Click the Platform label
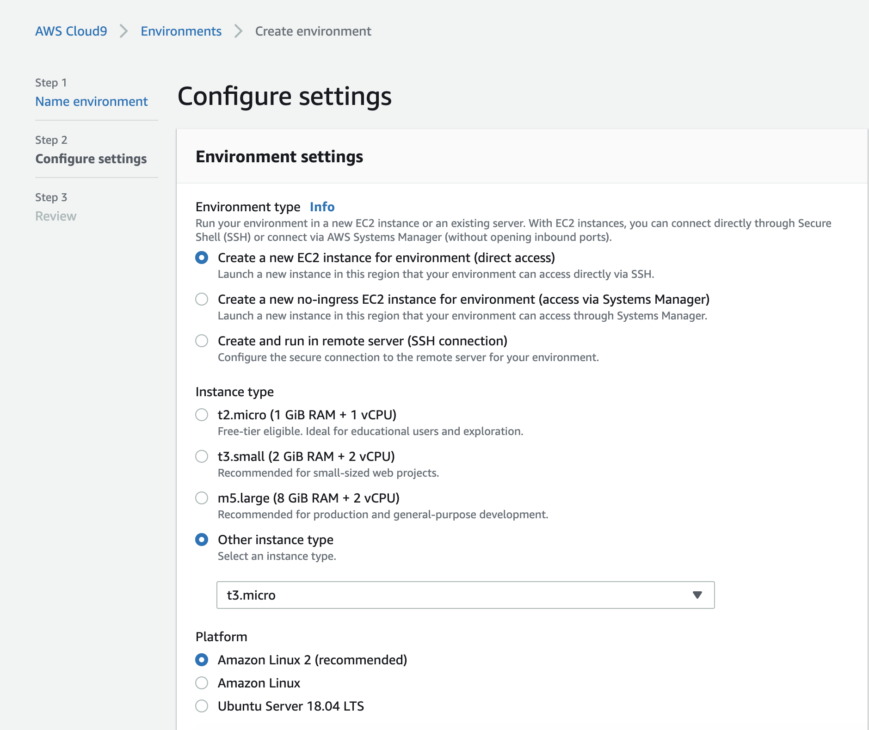The image size is (869, 730). pyautogui.click(x=221, y=637)
